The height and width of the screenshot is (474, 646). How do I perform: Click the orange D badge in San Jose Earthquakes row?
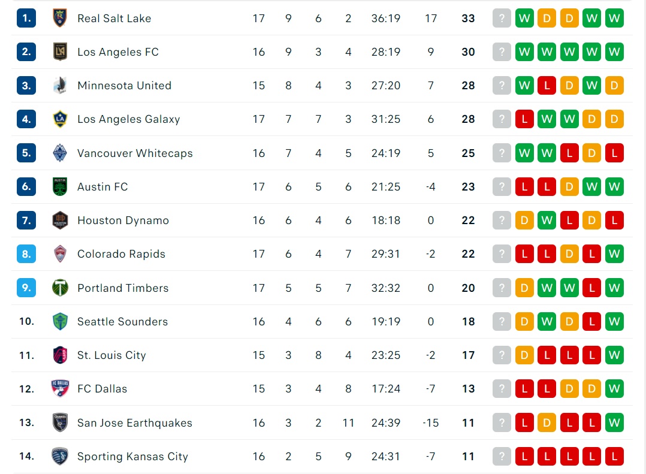(547, 422)
